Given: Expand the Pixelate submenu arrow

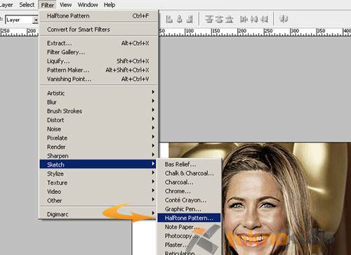Looking at the screenshot, I should [153, 136].
